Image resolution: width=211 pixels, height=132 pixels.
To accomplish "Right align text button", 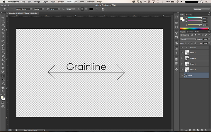I will click(86, 9).
